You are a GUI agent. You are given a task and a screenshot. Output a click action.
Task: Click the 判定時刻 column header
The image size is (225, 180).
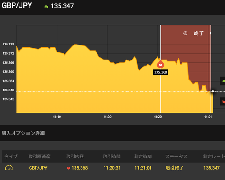pyautogui.click(x=143, y=157)
